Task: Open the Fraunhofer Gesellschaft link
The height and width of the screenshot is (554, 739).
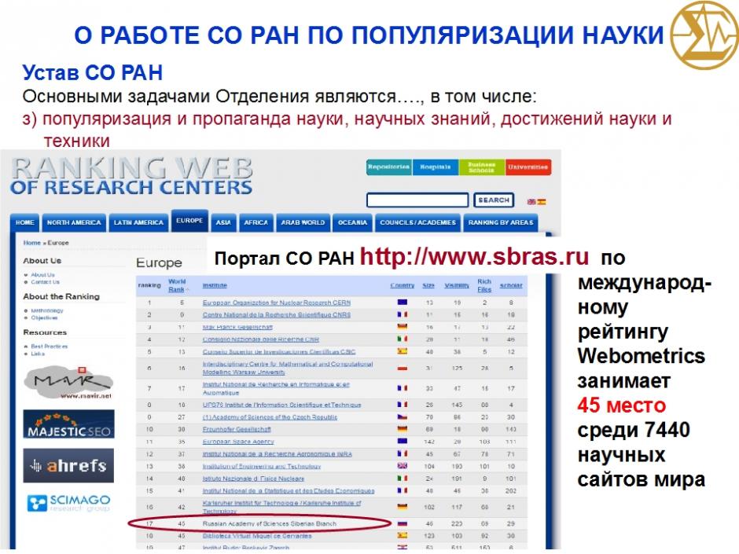Action: 237,430
